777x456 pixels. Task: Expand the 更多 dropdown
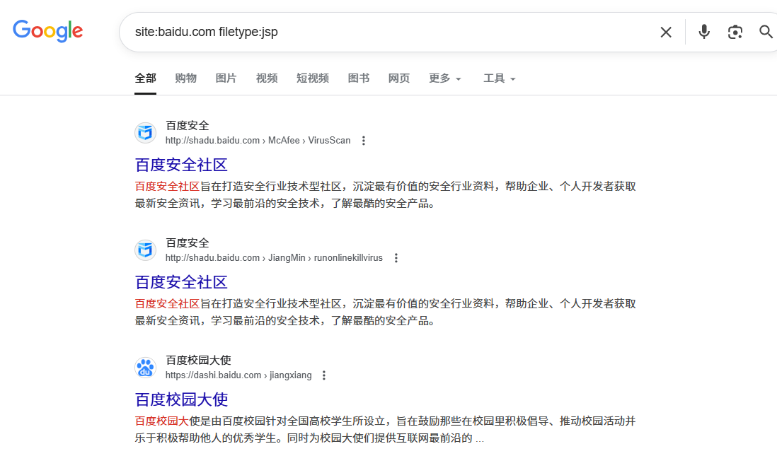click(x=445, y=78)
